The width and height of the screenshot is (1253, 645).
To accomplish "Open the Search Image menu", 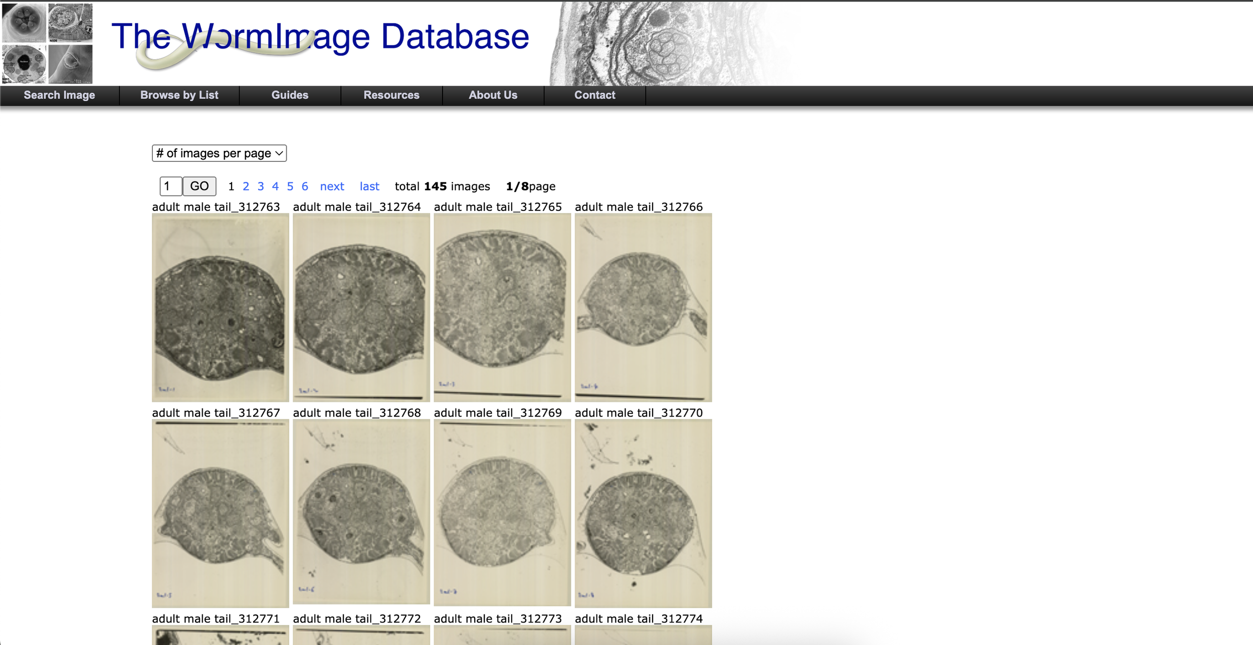I will click(x=59, y=95).
